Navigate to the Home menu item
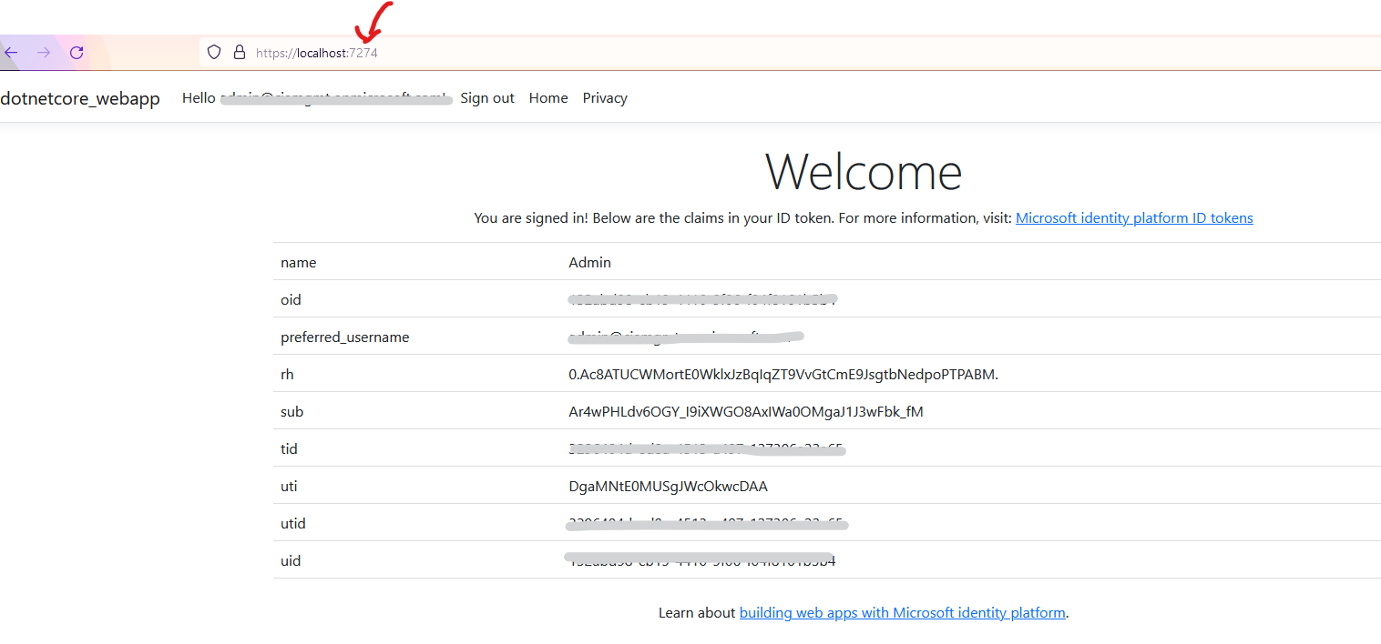1381x644 pixels. 547,97
